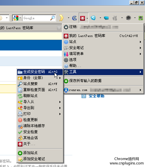Select the 工具 menu item
This screenshot has width=145, height=167.
(x=103, y=72)
